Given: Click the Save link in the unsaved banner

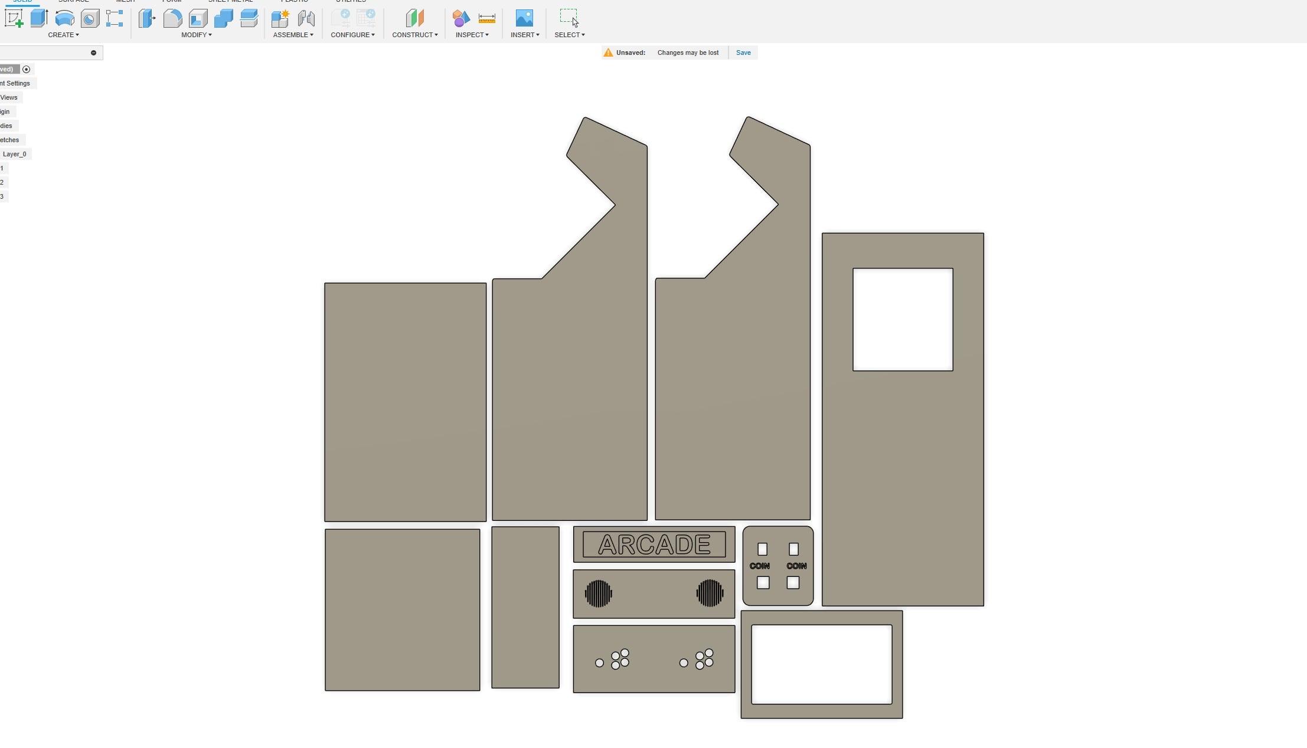Looking at the screenshot, I should point(743,53).
